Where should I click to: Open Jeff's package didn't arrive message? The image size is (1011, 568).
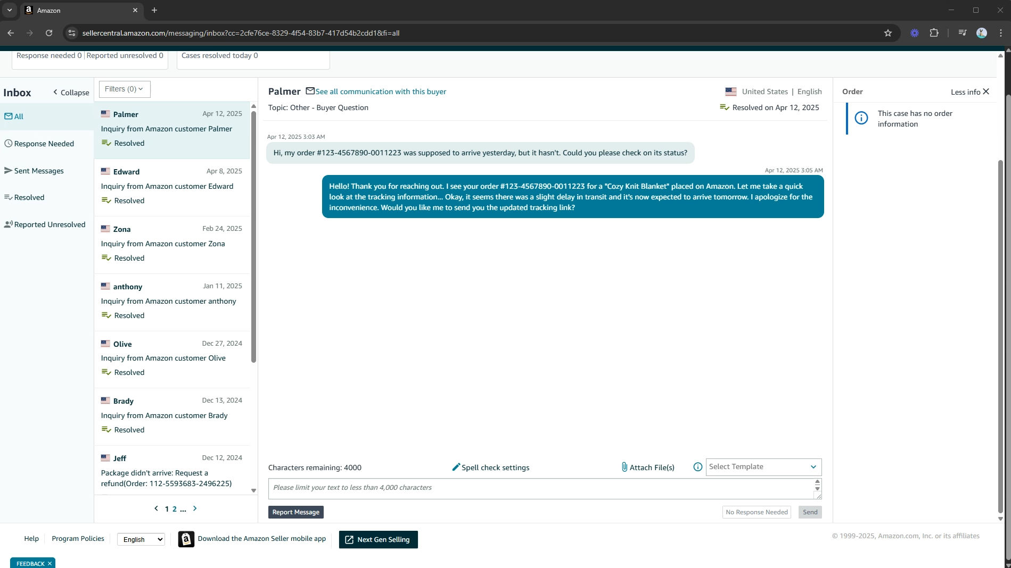click(x=171, y=471)
